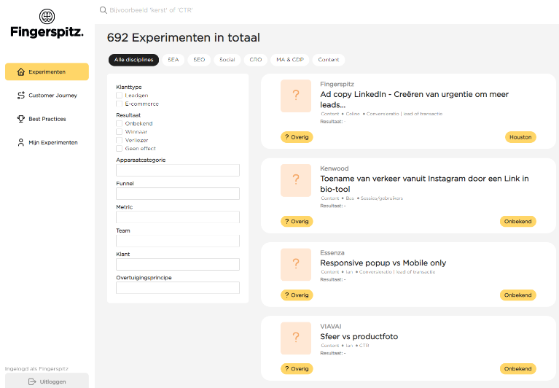This screenshot has height=388, width=559.
Task: Click the Best Practices trophy icon
Action: (21, 119)
